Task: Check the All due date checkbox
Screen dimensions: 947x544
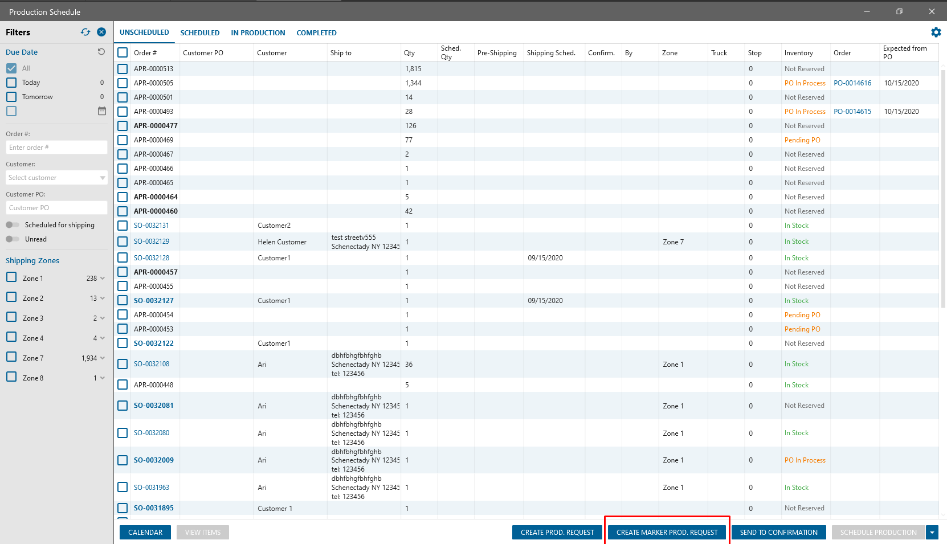Action: 11,68
